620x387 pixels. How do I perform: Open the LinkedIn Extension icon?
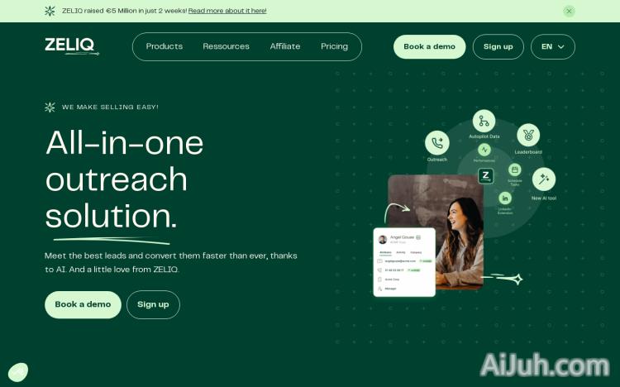coord(505,198)
